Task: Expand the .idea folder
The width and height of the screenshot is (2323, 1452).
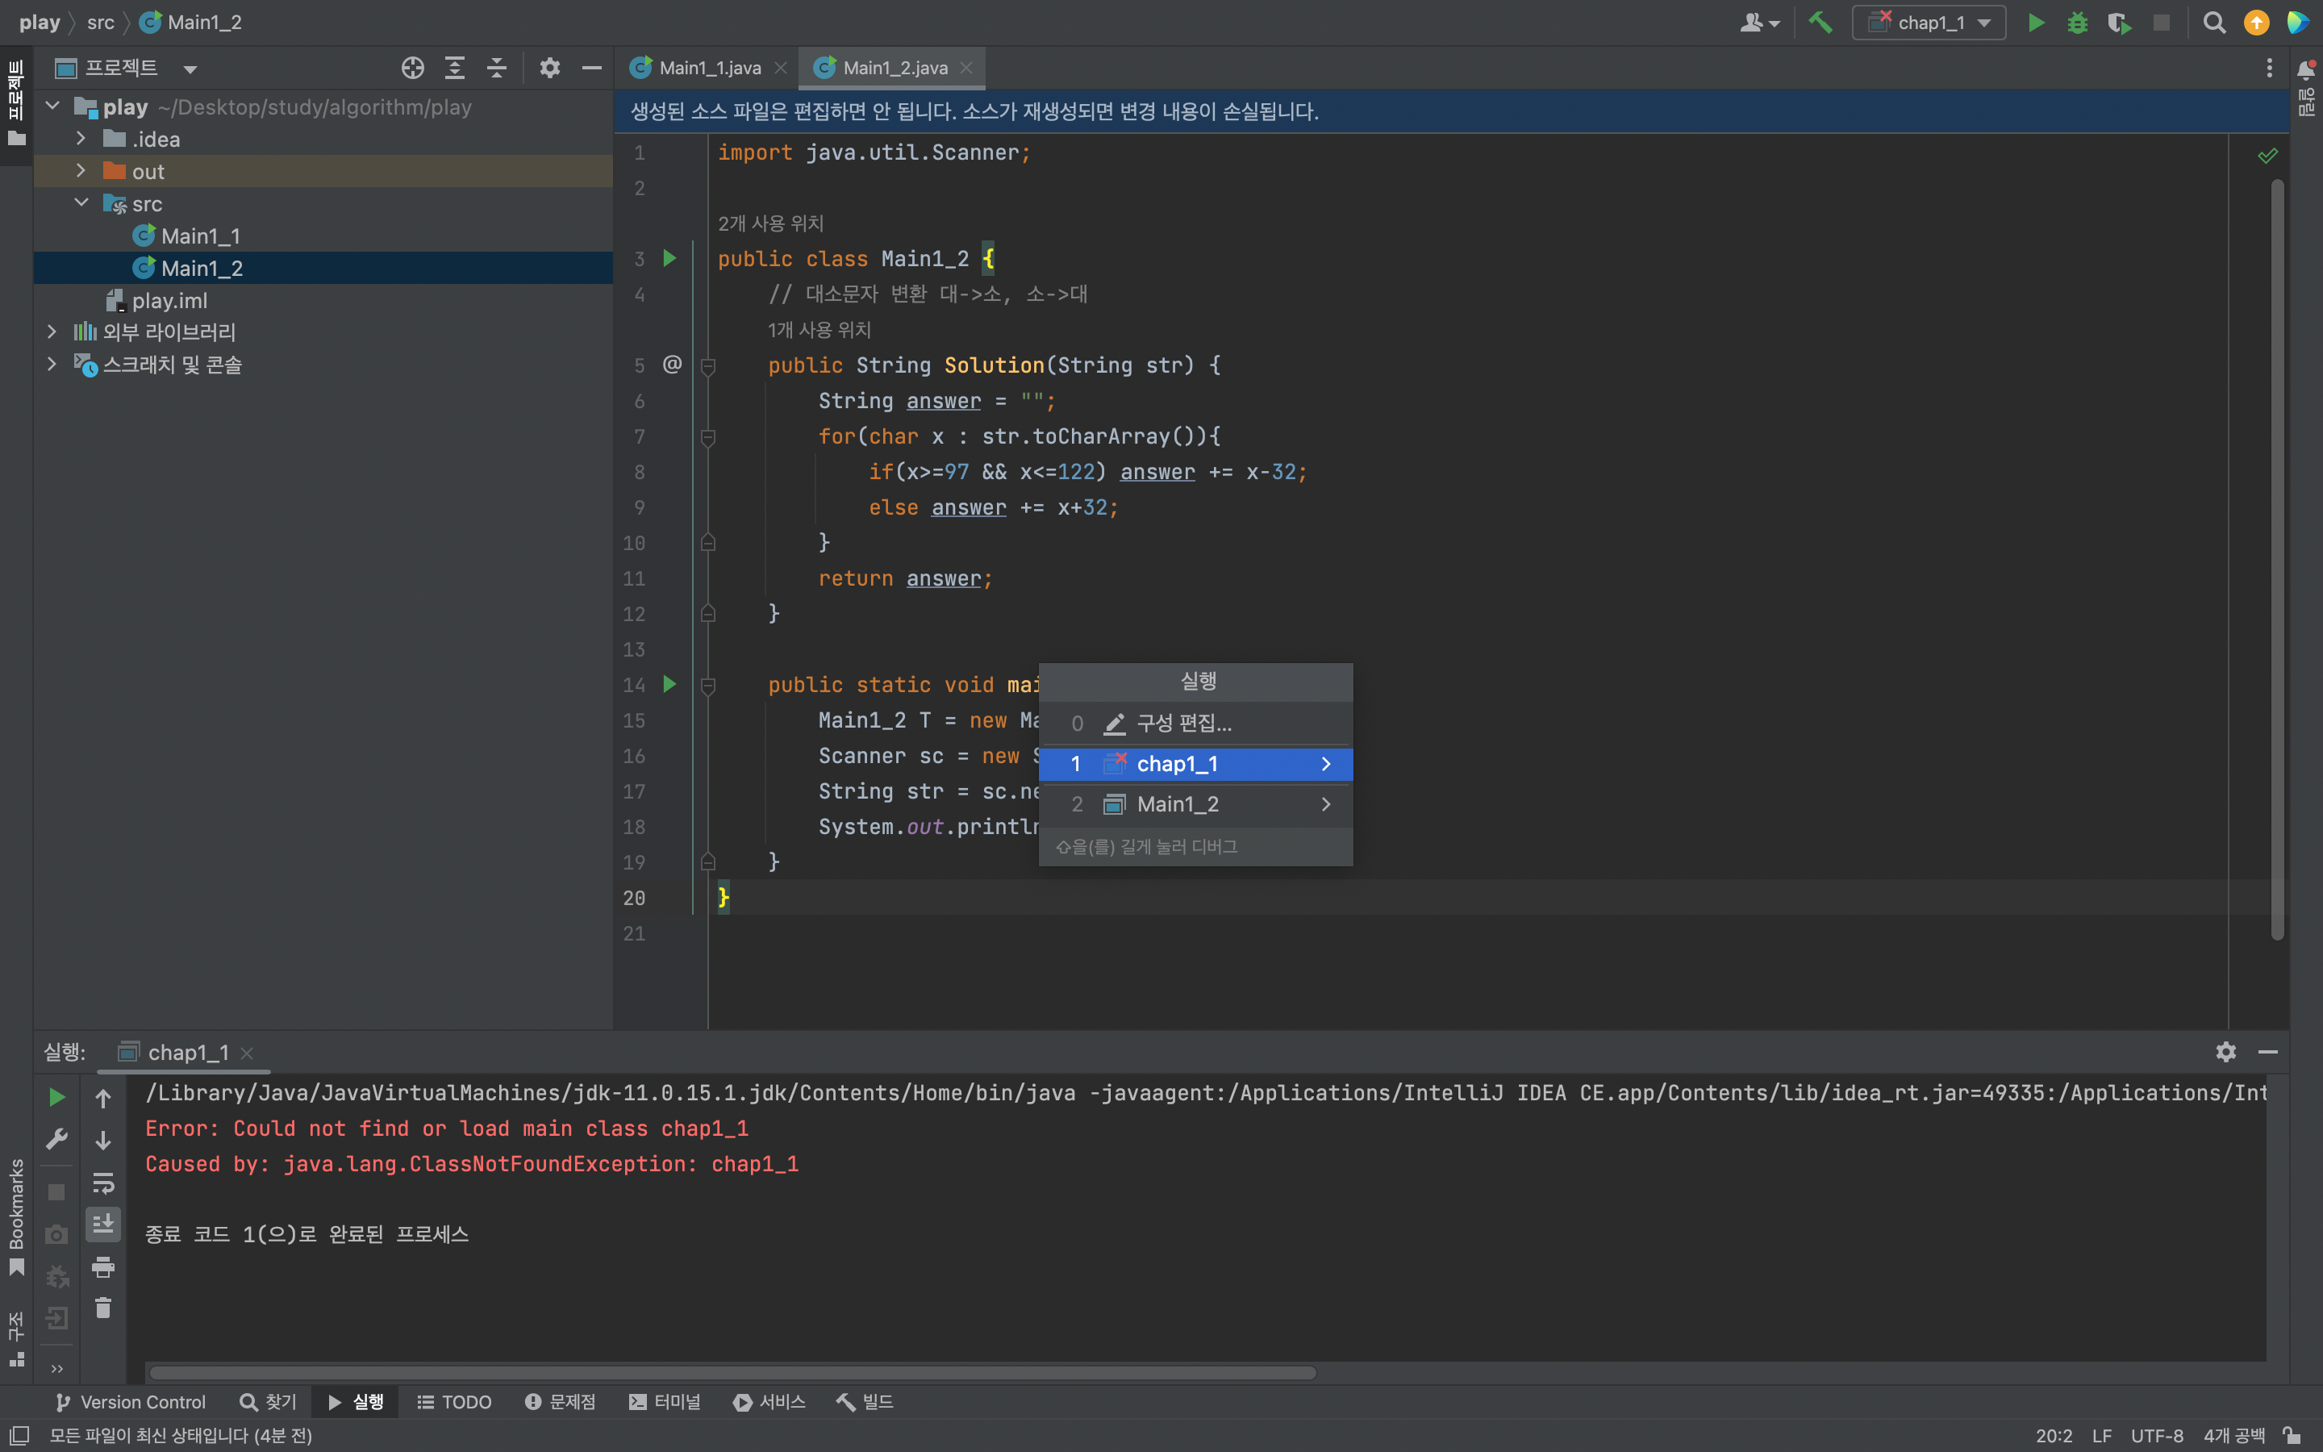Action: 81,140
